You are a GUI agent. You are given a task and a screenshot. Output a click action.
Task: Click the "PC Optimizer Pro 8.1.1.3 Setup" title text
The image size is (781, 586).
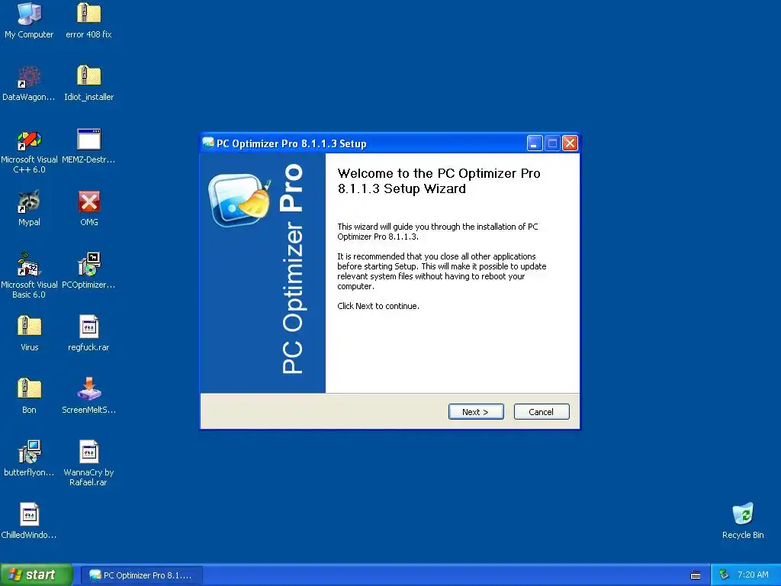[x=291, y=143]
